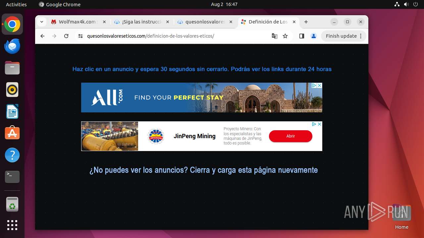The image size is (424, 238).
Task: Open the Files manager dock icon
Action: 12,68
